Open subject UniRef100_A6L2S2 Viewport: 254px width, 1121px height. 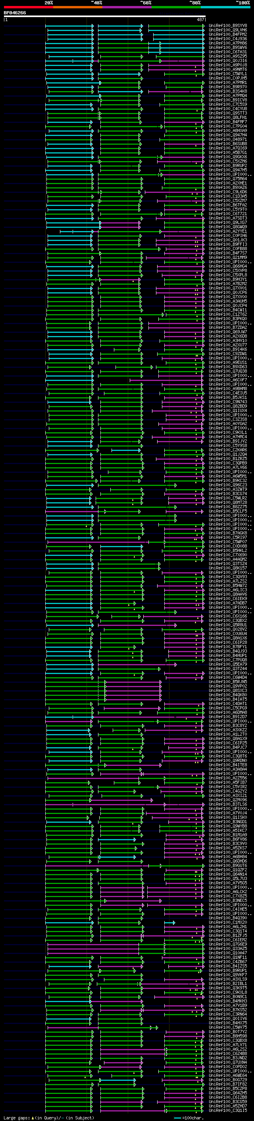(227, 1049)
